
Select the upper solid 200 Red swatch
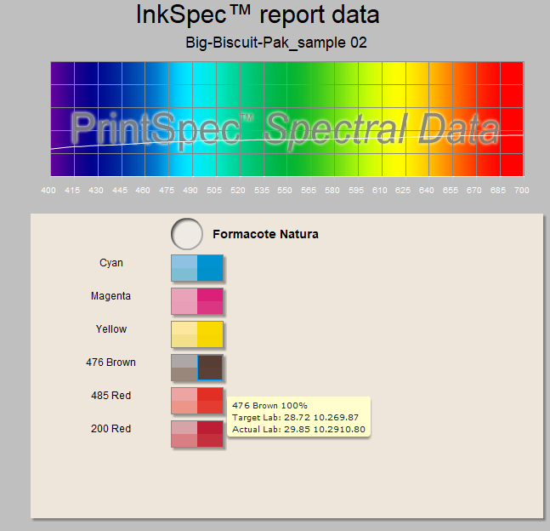210,427
